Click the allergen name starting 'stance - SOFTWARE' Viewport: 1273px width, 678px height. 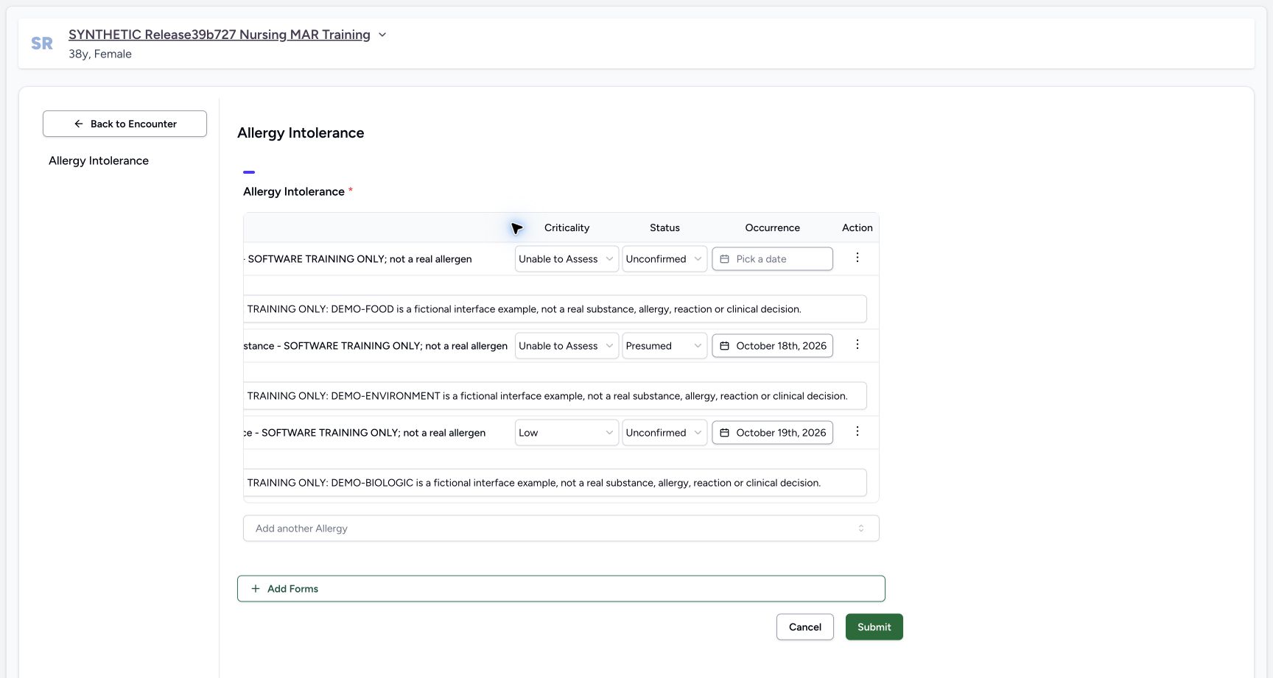pyautogui.click(x=376, y=346)
